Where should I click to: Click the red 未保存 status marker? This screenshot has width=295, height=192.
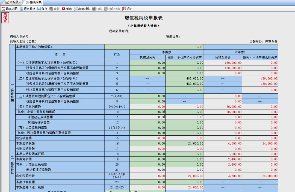[x=5, y=18]
